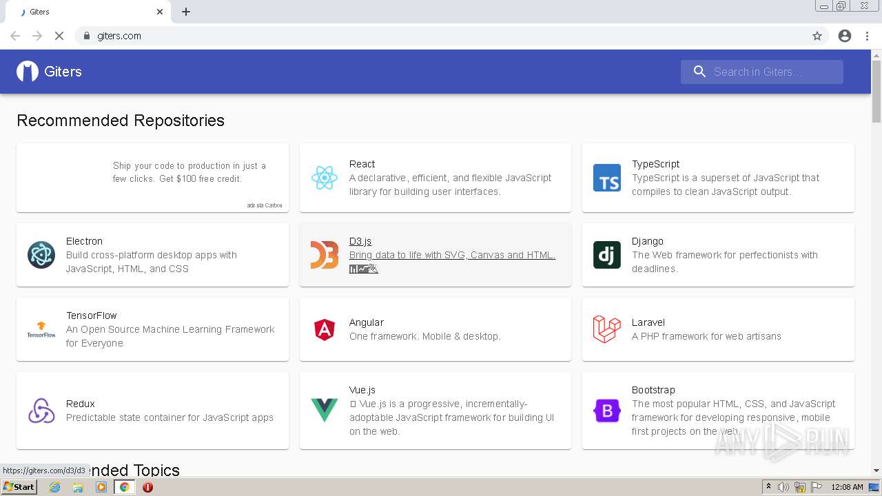Open Internet Explorer from taskbar
This screenshot has height=496, width=882.
(54, 487)
